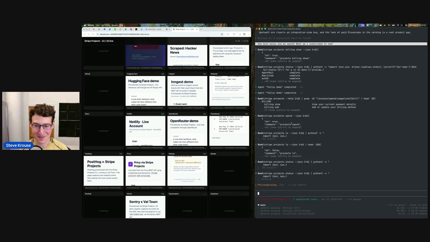Bookmark this page with the star icon
This screenshot has height=242, width=430.
click(x=222, y=34)
